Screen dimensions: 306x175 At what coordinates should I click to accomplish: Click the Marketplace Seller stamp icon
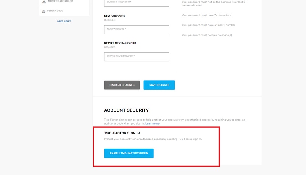pyautogui.click(x=44, y=2)
